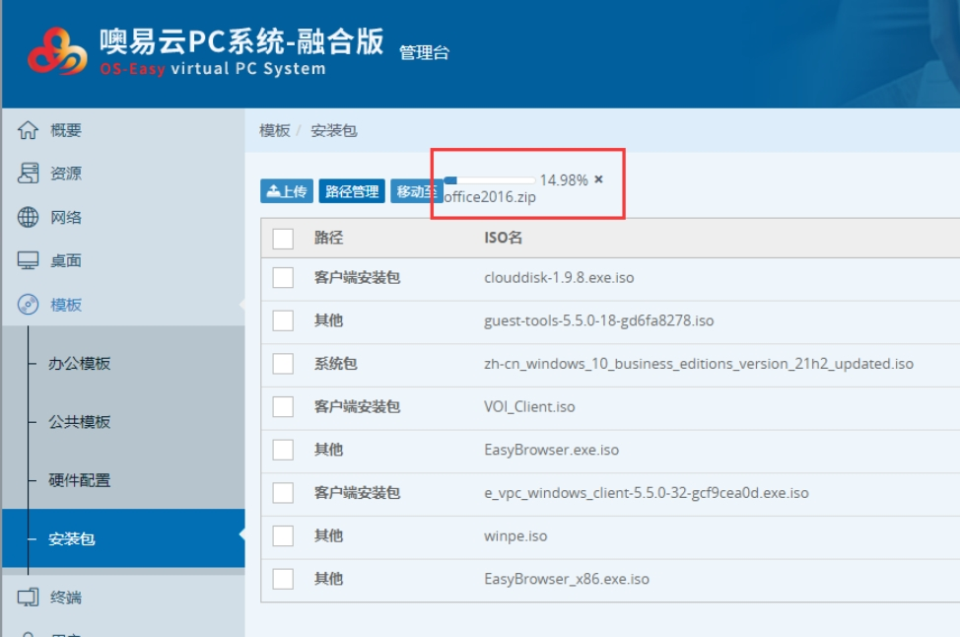The width and height of the screenshot is (960, 637).
Task: Check the box for clouddisk-1.9.8.exe.iso
Action: point(283,278)
